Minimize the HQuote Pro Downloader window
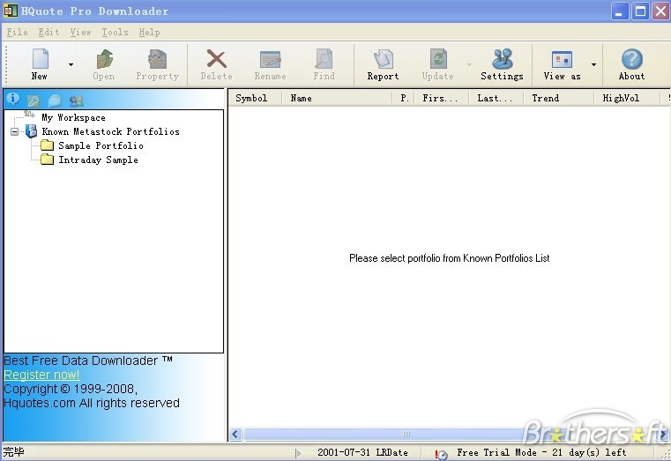 tap(619, 11)
